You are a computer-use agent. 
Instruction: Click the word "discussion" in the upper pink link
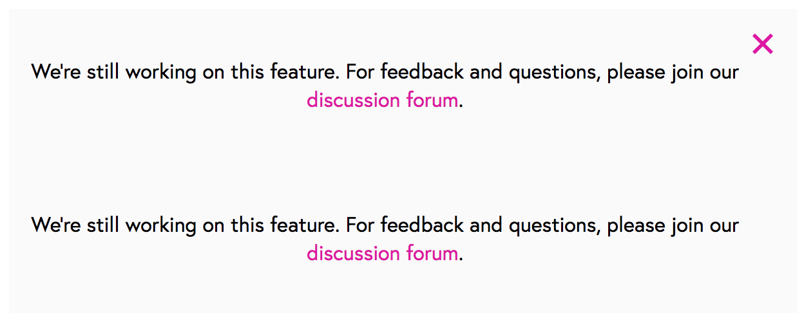pyautogui.click(x=353, y=100)
